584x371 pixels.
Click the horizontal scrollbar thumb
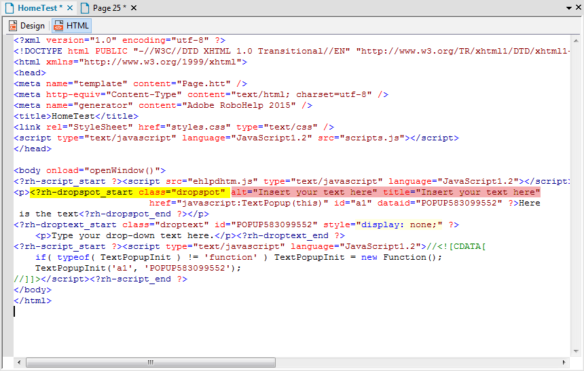click(x=151, y=362)
